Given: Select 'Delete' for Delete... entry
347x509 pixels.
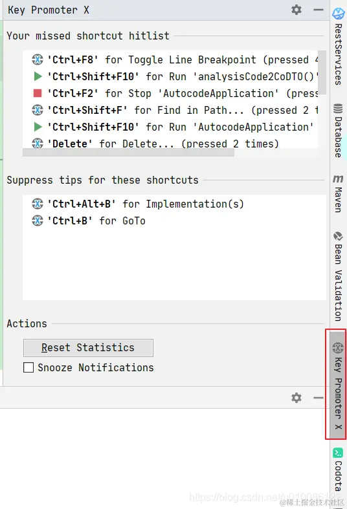Looking at the screenshot, I should tap(170, 143).
